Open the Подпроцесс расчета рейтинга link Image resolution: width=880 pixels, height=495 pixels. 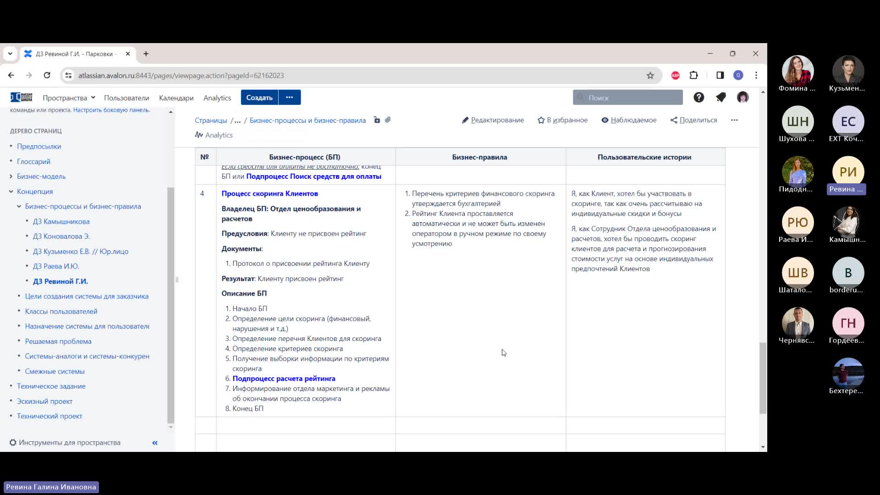tap(284, 379)
